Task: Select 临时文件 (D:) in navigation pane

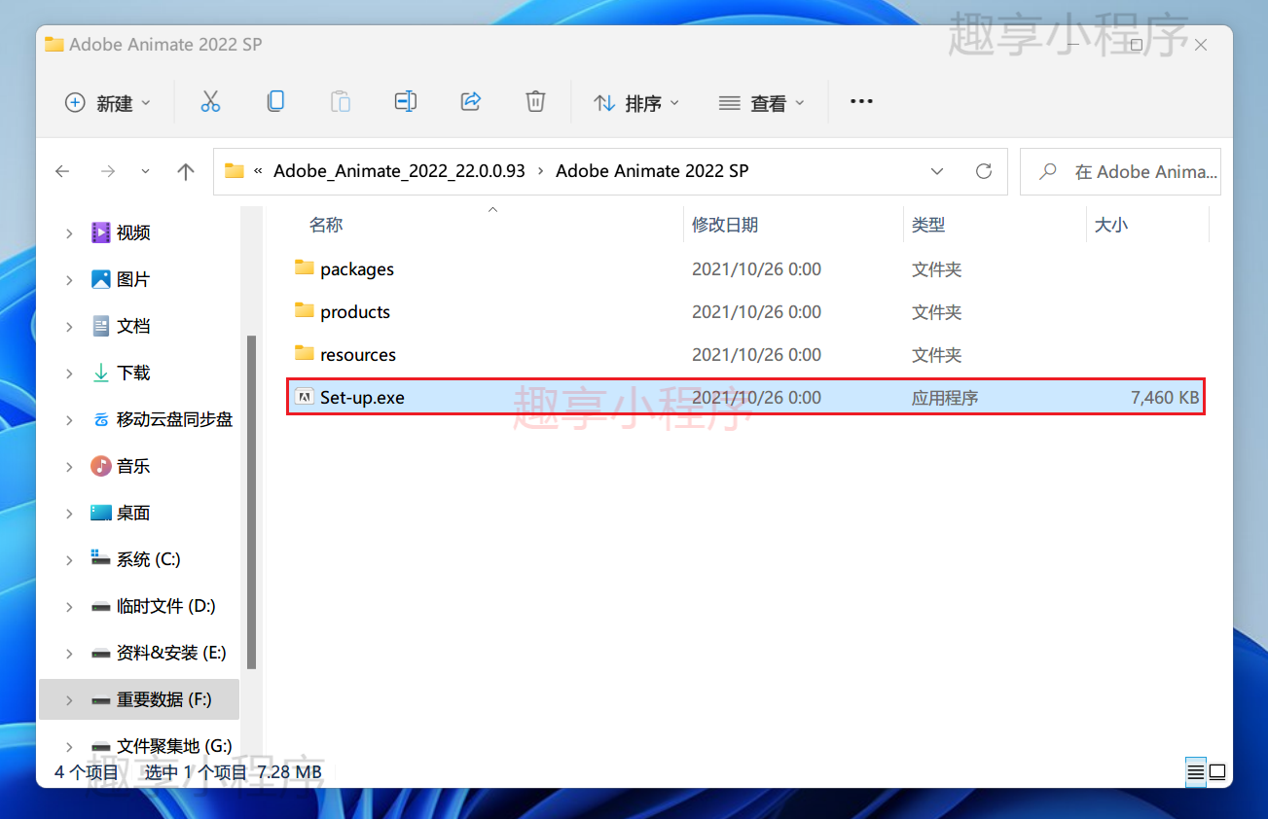Action: [166, 606]
